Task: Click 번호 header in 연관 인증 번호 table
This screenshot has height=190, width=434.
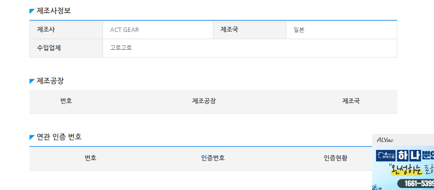Action: [x=90, y=158]
